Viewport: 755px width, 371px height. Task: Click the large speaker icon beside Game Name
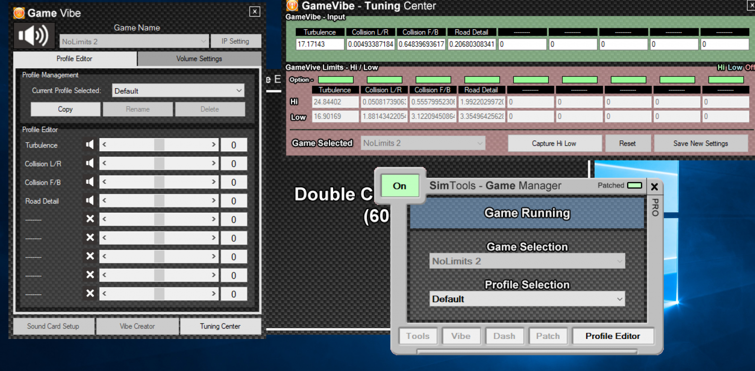[34, 35]
